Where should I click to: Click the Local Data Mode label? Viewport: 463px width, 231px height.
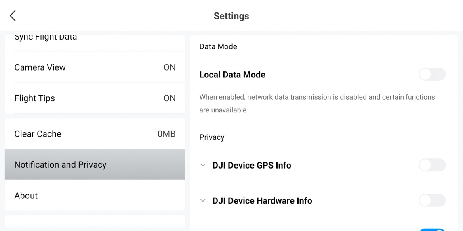pos(232,75)
